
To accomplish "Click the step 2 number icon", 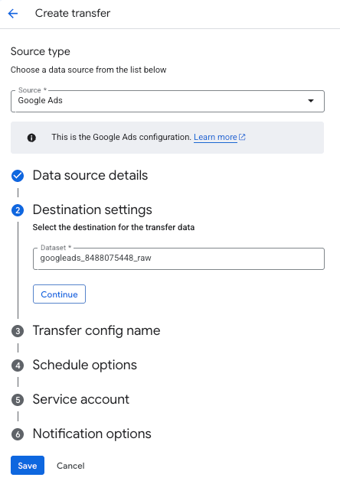I will 18,210.
